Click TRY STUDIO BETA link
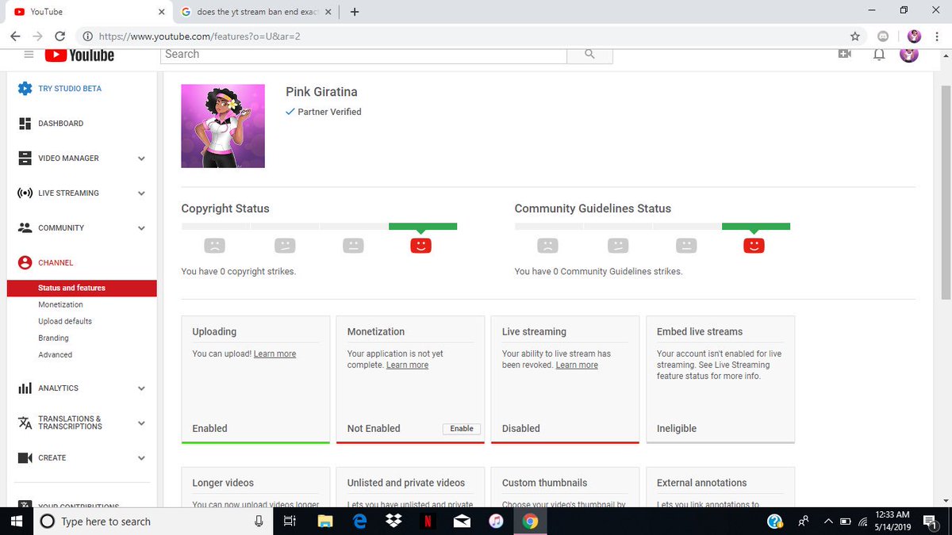The width and height of the screenshot is (952, 535). click(70, 89)
